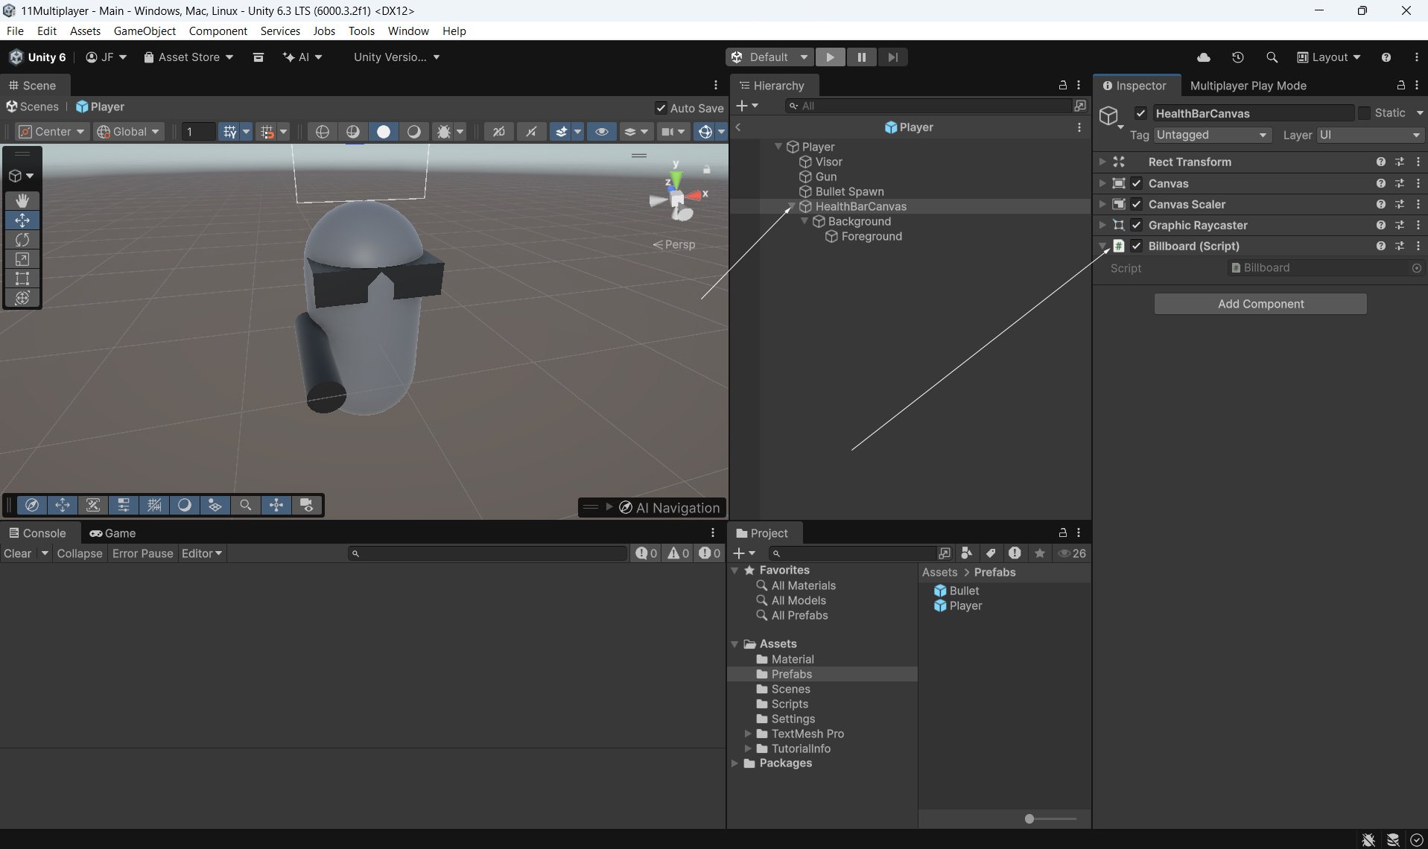
Task: Expand the Rect Transform component
Action: (1102, 162)
